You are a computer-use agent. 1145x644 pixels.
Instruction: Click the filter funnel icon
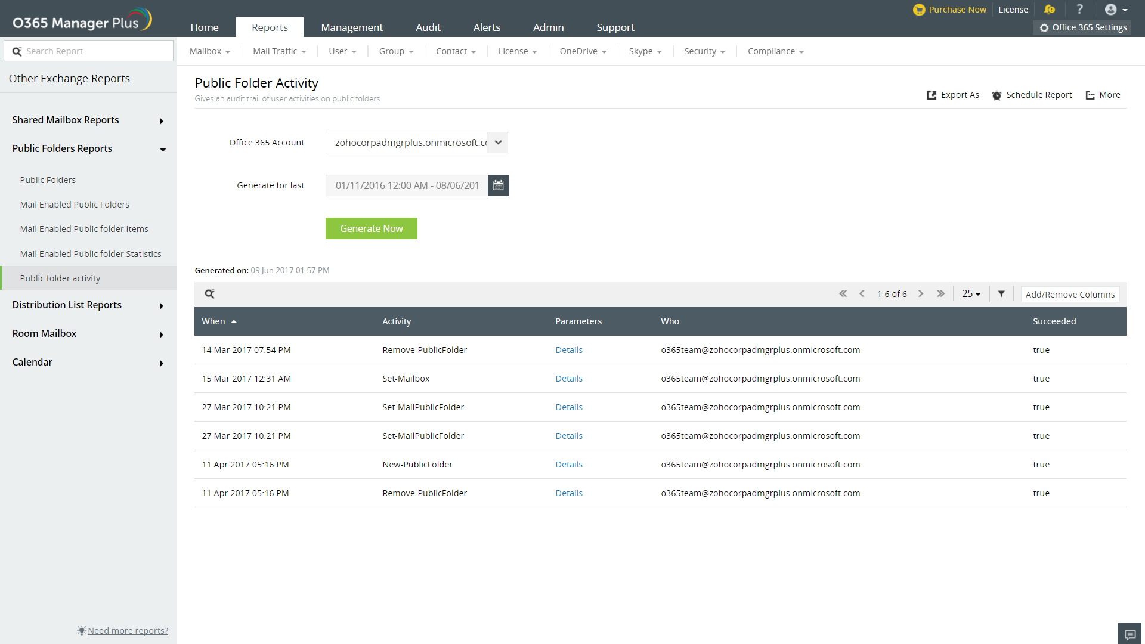click(1001, 293)
